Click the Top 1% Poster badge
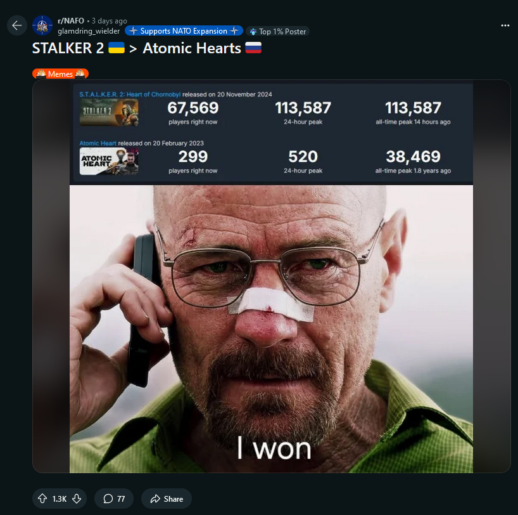The height and width of the screenshot is (515, 518). pos(277,32)
